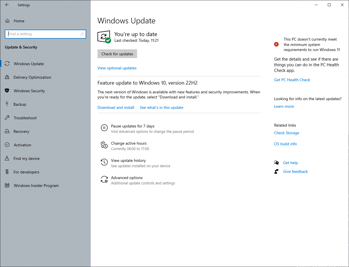Click the back arrow in Settings
Viewport: 349px width, 267px height.
click(7, 5)
